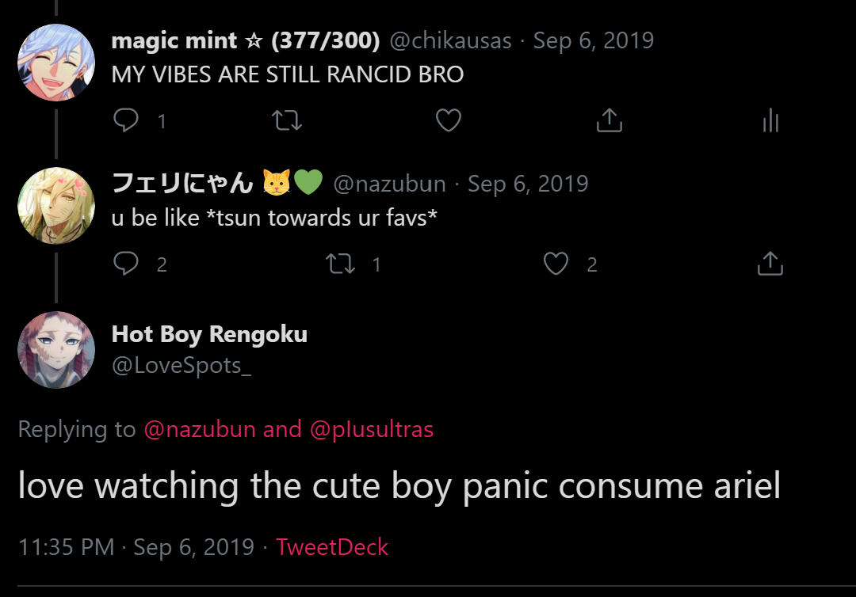Follow the @nazubun mention in Replying to

click(200, 429)
